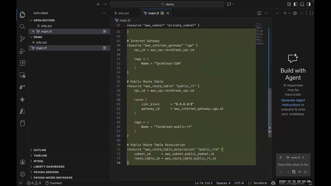Open dropdown arrow beside new chat plus
Viewport: 331px width, 186px height.
[x=289, y=13]
